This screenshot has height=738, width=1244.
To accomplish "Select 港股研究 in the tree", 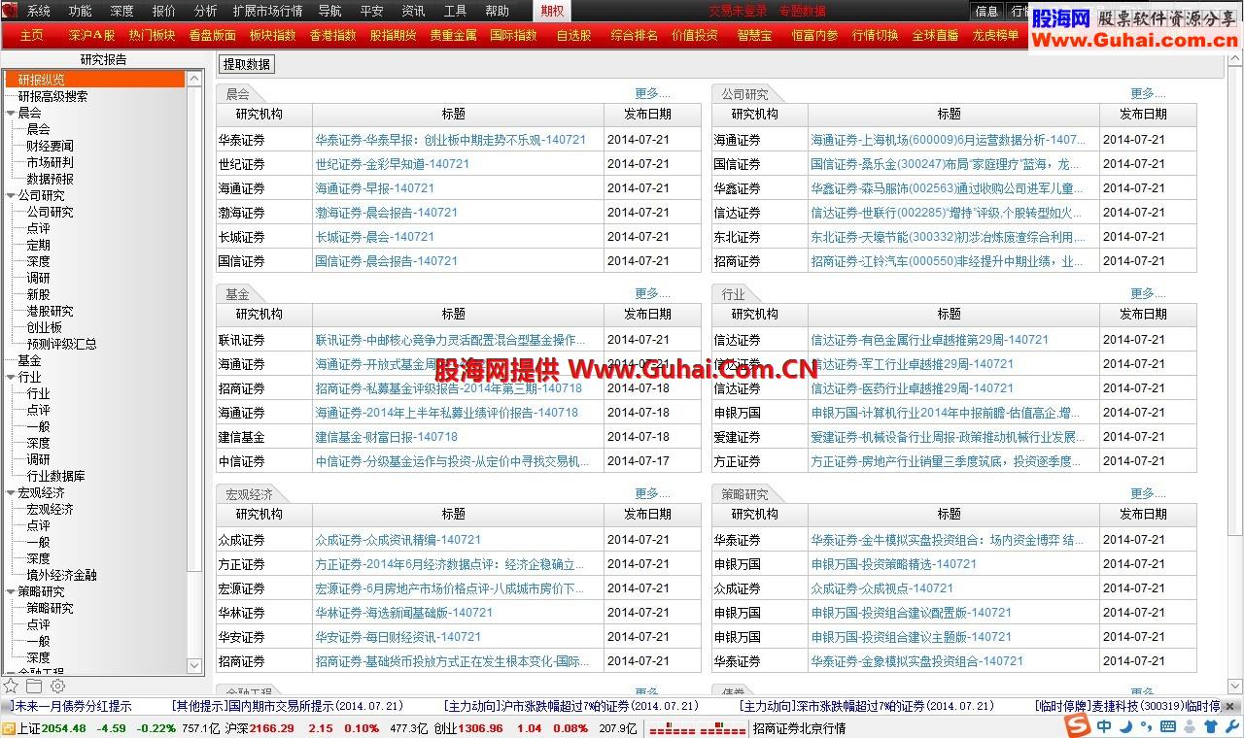I will 50,311.
